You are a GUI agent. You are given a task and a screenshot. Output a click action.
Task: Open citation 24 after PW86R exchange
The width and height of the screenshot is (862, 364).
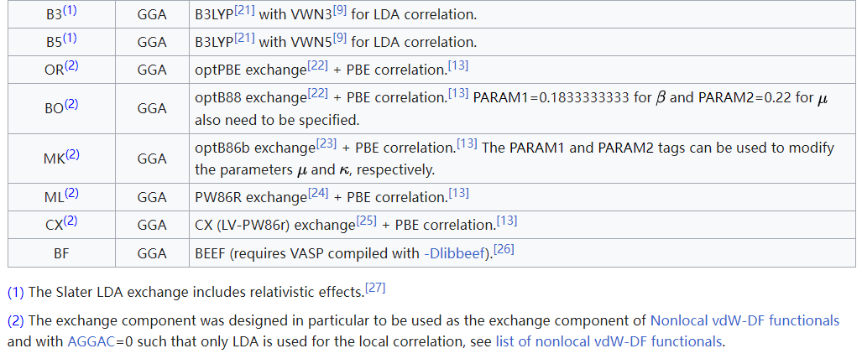[x=318, y=192]
